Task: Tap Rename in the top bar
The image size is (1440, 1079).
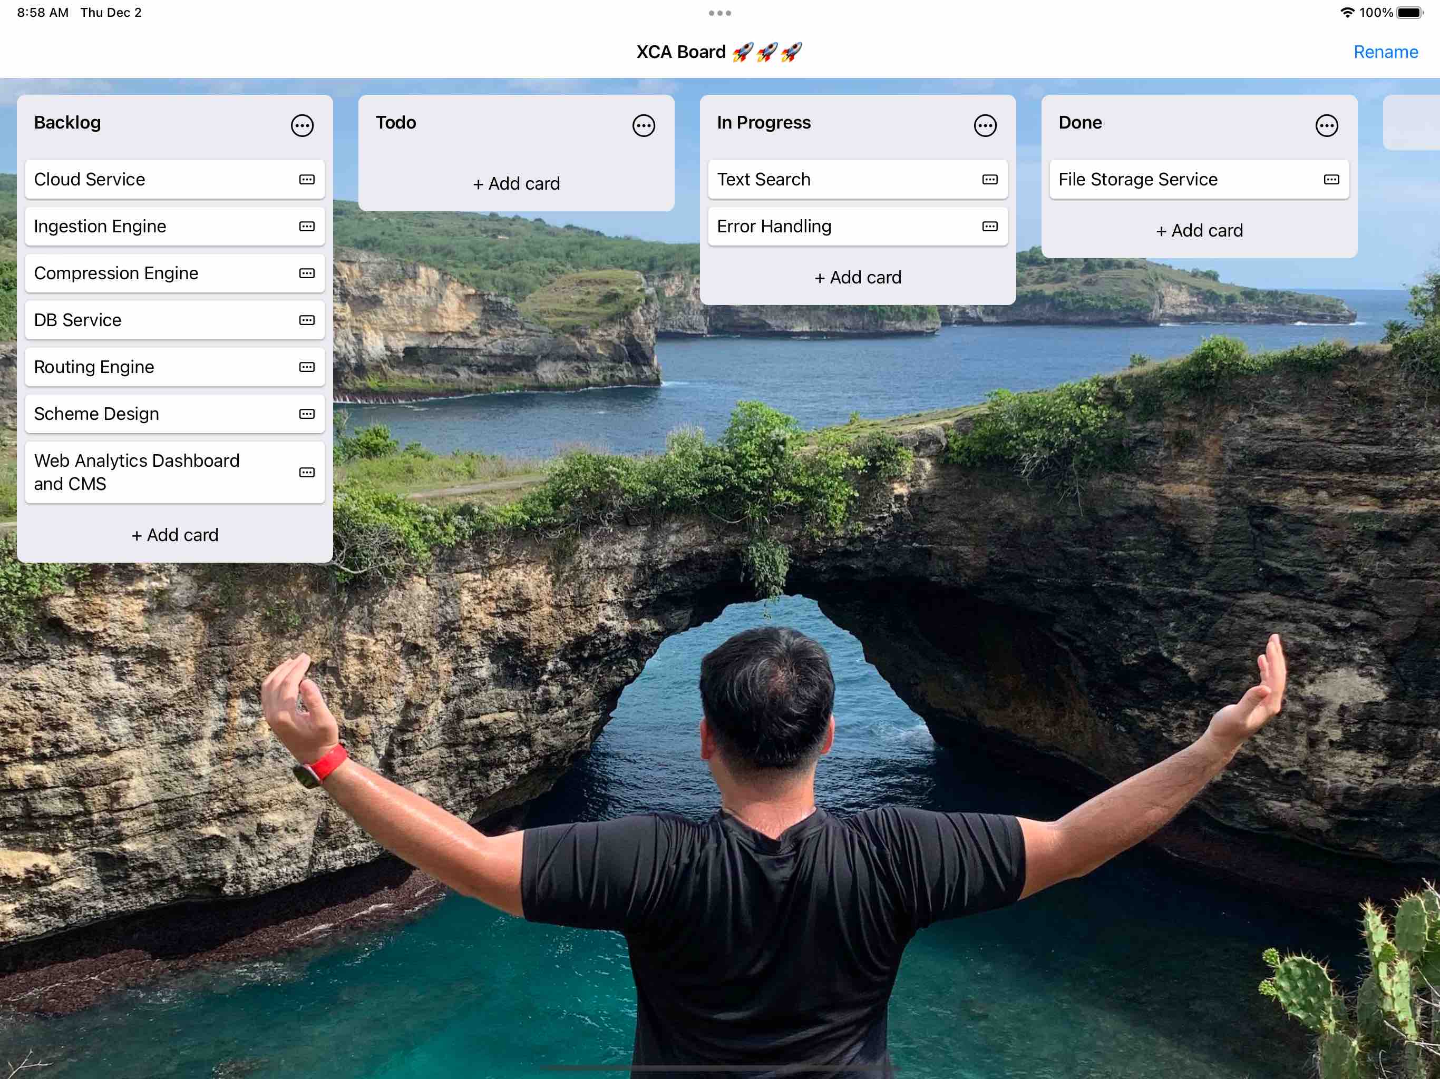Action: tap(1385, 52)
